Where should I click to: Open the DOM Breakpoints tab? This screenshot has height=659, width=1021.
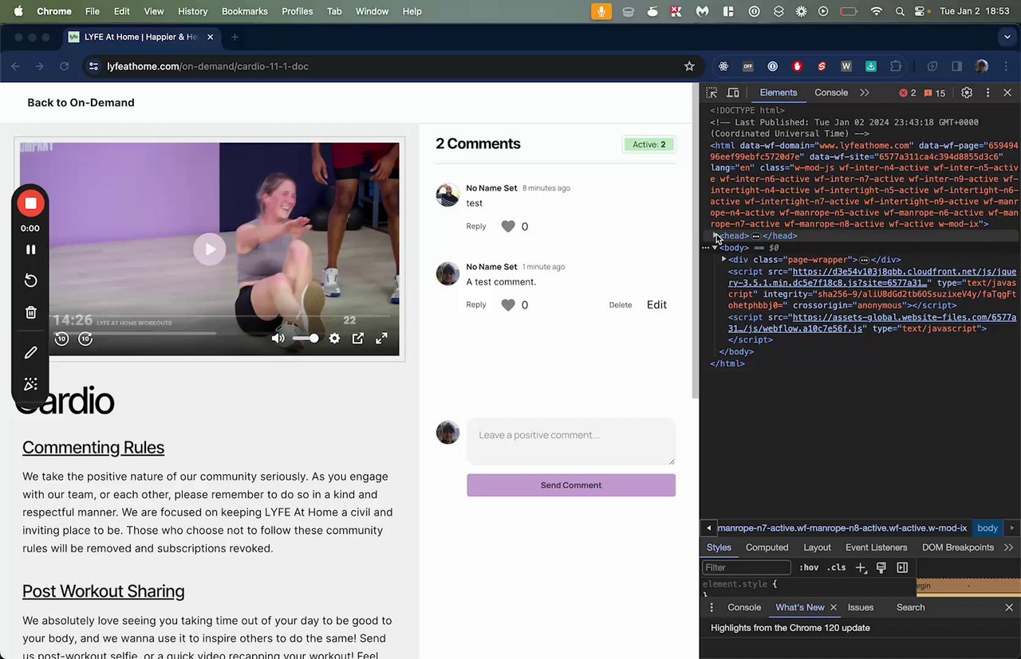point(958,547)
